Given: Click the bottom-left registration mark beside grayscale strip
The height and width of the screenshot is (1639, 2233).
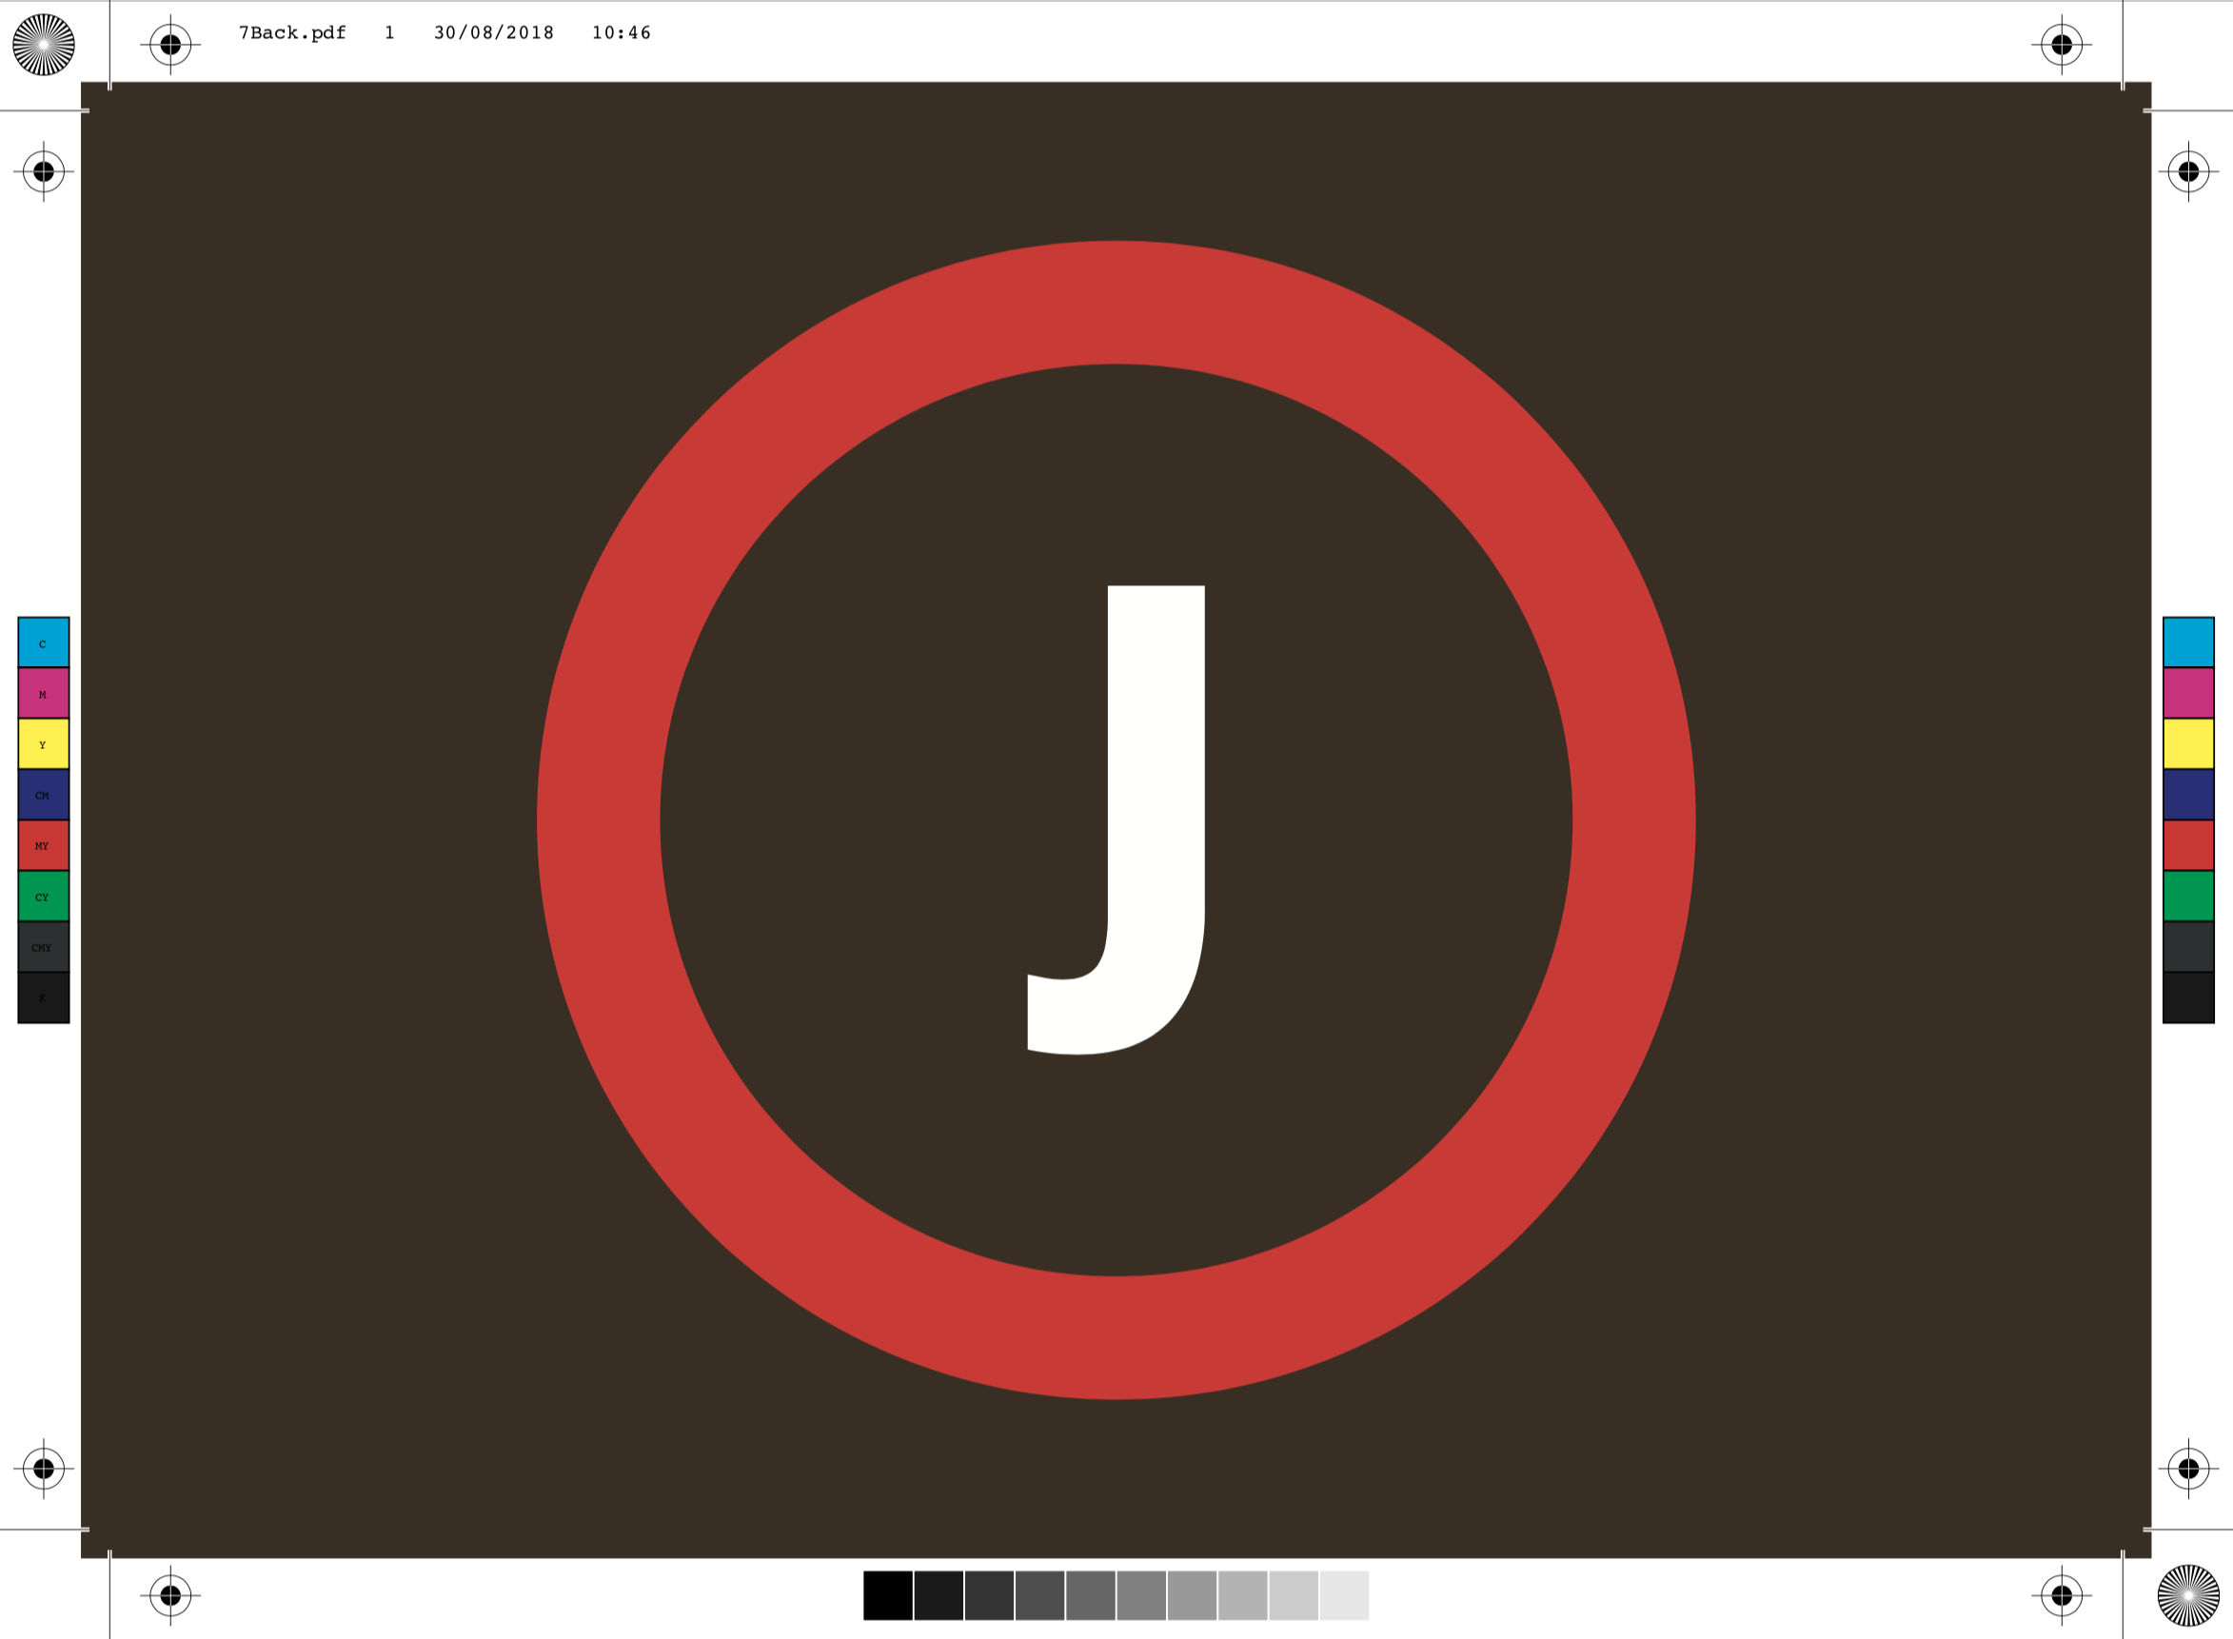Looking at the screenshot, I should (x=170, y=1595).
